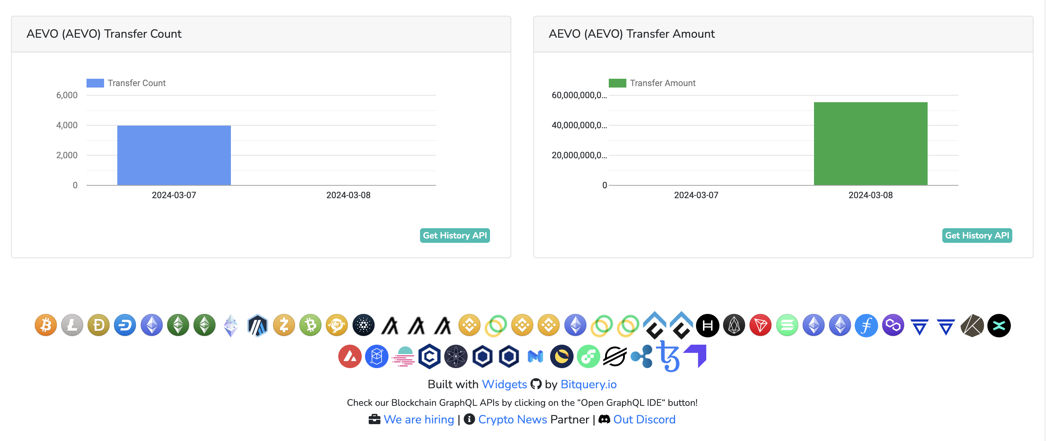Open the blue Matic M icon

(x=535, y=357)
